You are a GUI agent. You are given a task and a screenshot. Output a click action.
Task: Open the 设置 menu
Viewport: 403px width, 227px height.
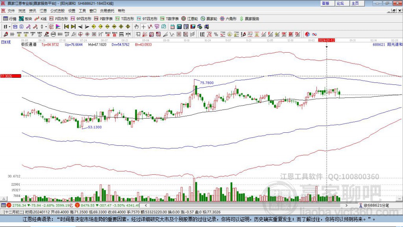pyautogui.click(x=72, y=11)
